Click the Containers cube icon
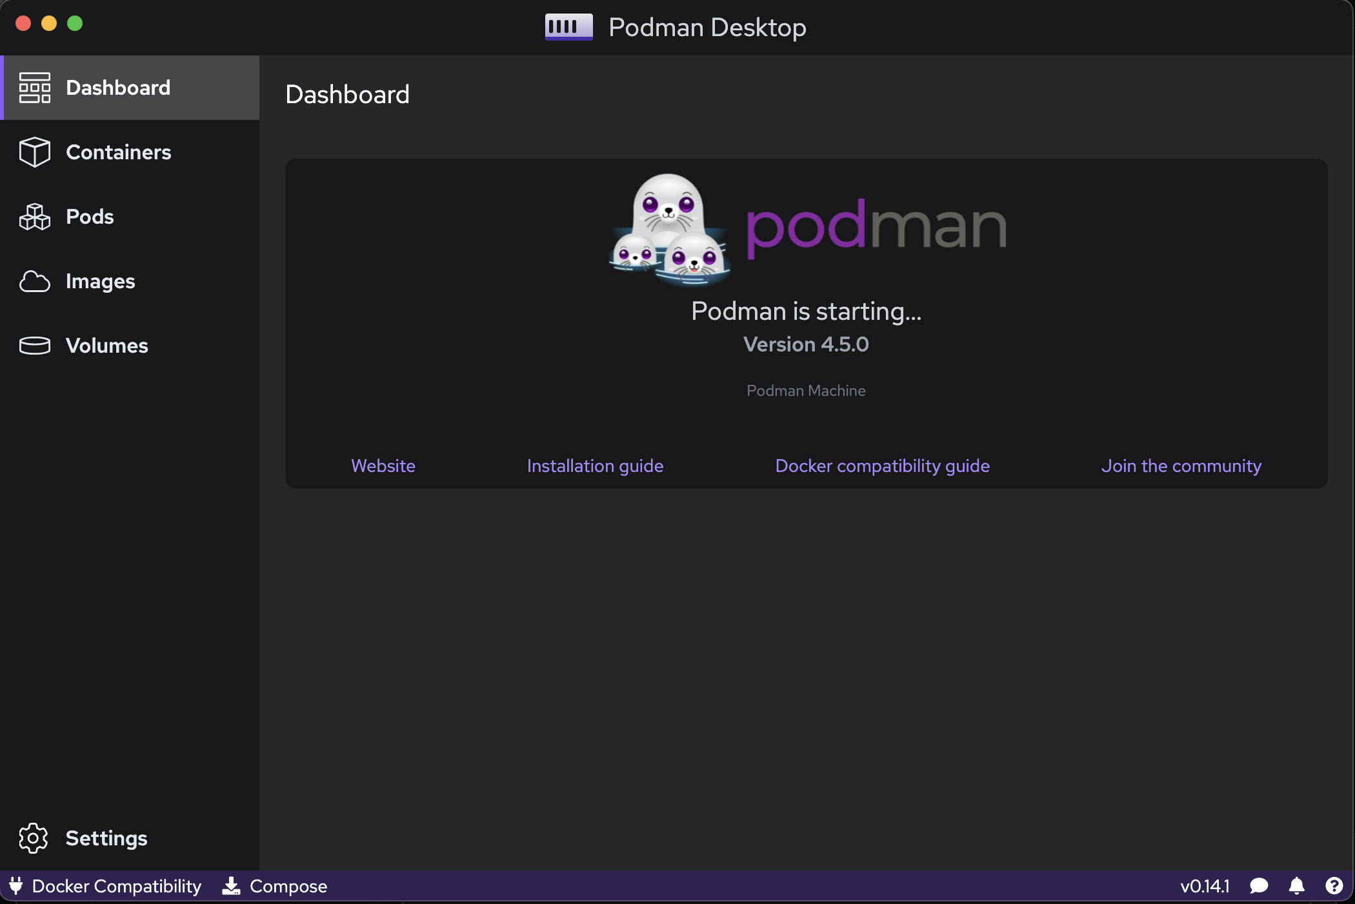 coord(34,152)
